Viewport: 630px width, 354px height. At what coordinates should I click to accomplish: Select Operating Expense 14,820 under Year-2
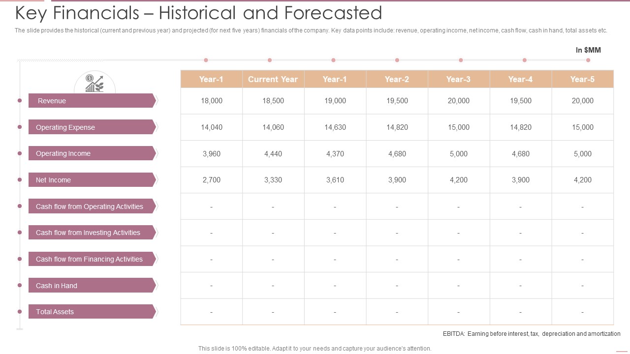pos(397,127)
